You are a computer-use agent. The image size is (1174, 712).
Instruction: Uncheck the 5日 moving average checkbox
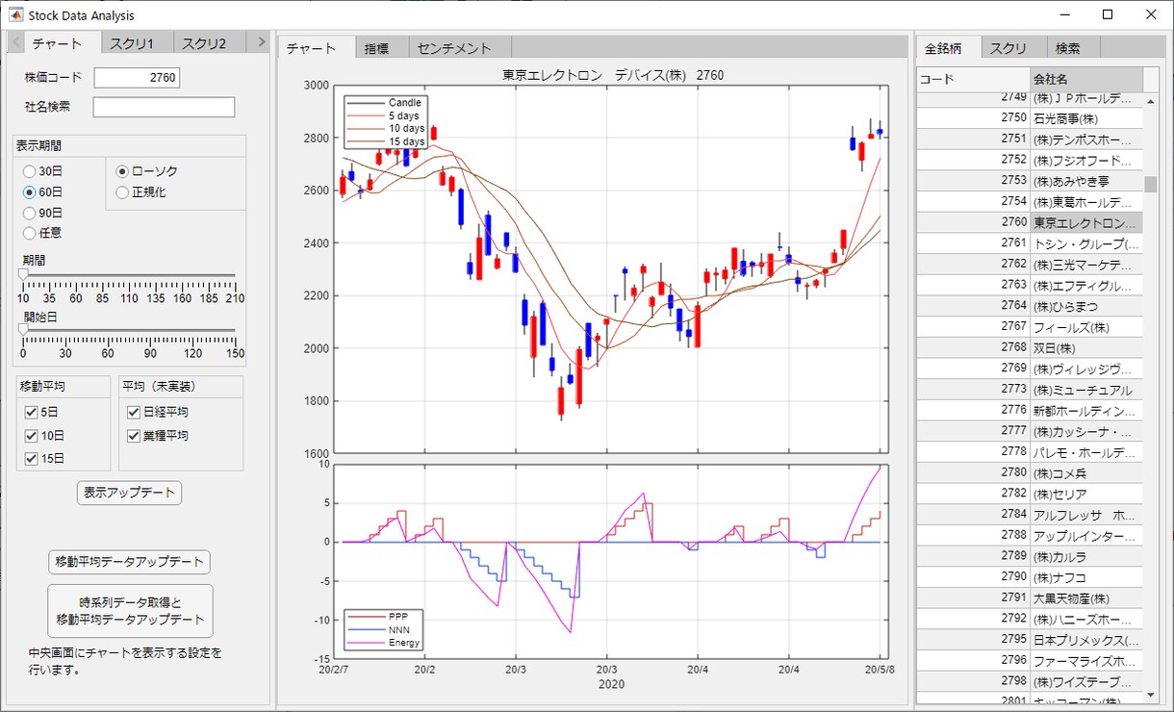click(x=31, y=412)
